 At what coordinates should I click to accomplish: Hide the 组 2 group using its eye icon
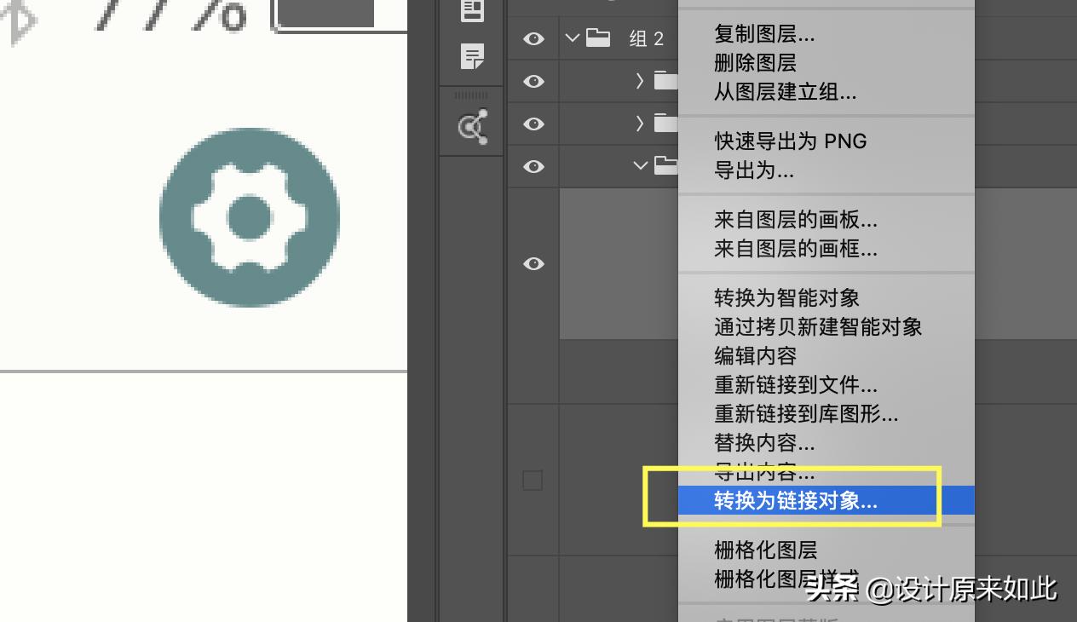(533, 38)
